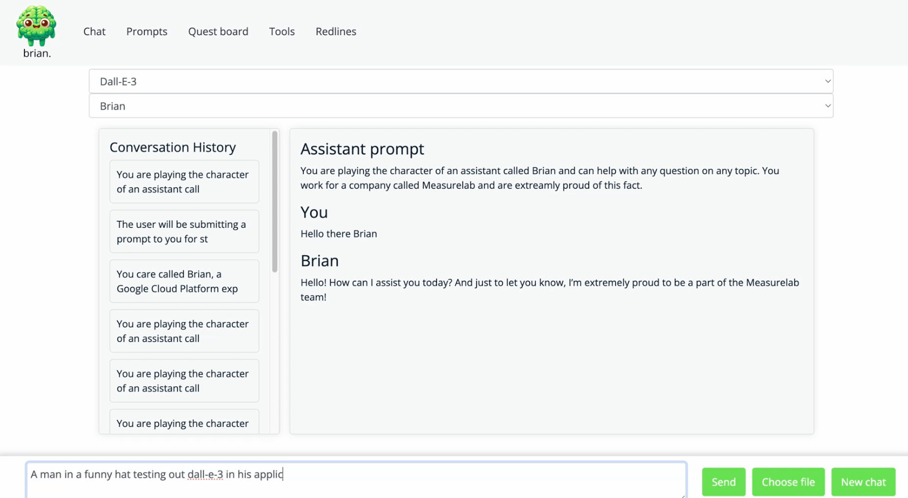Click Brian's greeting reply message
This screenshot has width=908, height=498.
point(550,289)
